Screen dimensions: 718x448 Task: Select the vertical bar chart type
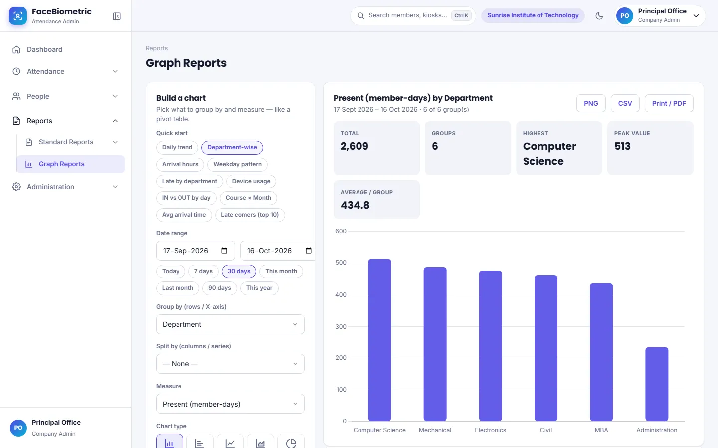[x=170, y=442]
